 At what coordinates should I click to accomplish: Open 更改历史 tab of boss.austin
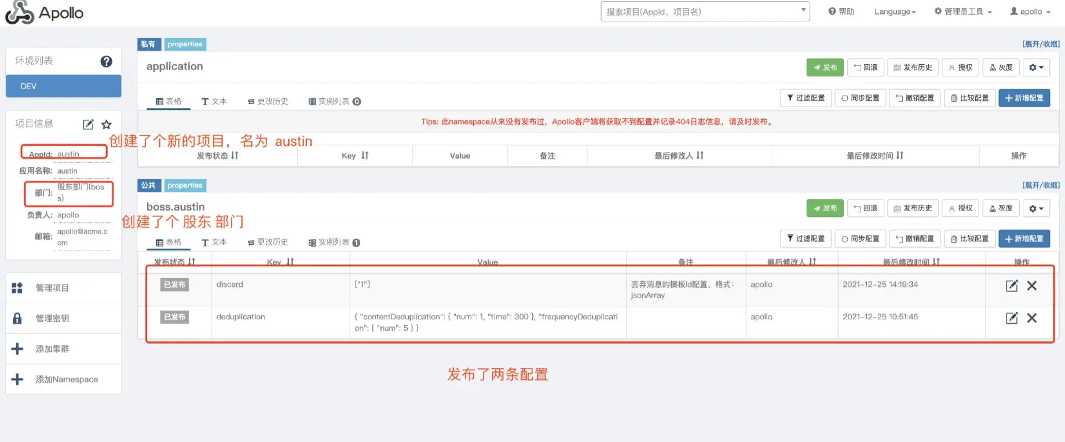pyautogui.click(x=268, y=242)
